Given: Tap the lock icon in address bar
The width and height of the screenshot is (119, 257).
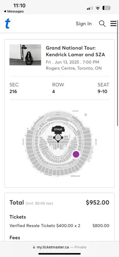Looking at the screenshot, I should coord(34,247).
